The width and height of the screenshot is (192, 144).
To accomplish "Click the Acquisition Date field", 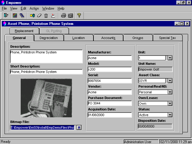I will [110, 115].
